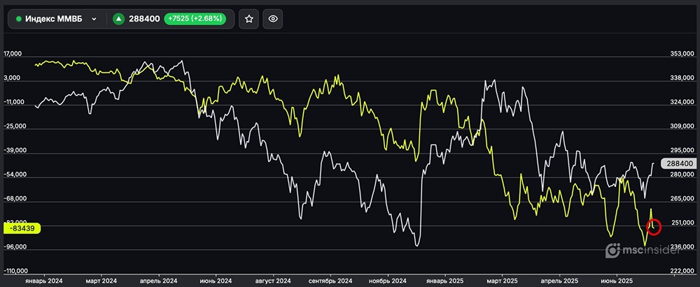
Task: Click the 288400 price in the toolbar
Action: [144, 19]
